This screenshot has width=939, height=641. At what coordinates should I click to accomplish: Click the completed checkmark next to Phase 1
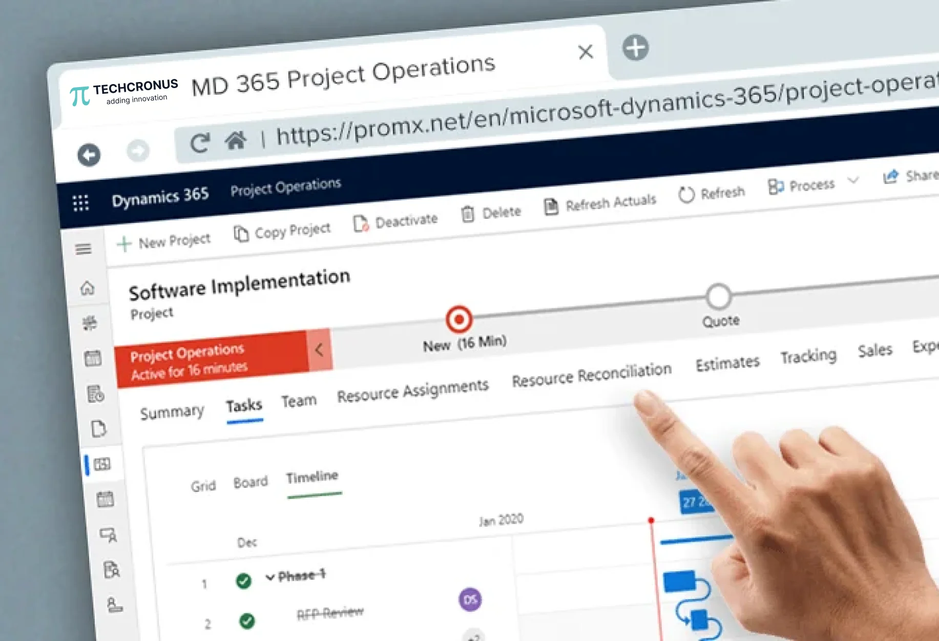click(243, 582)
